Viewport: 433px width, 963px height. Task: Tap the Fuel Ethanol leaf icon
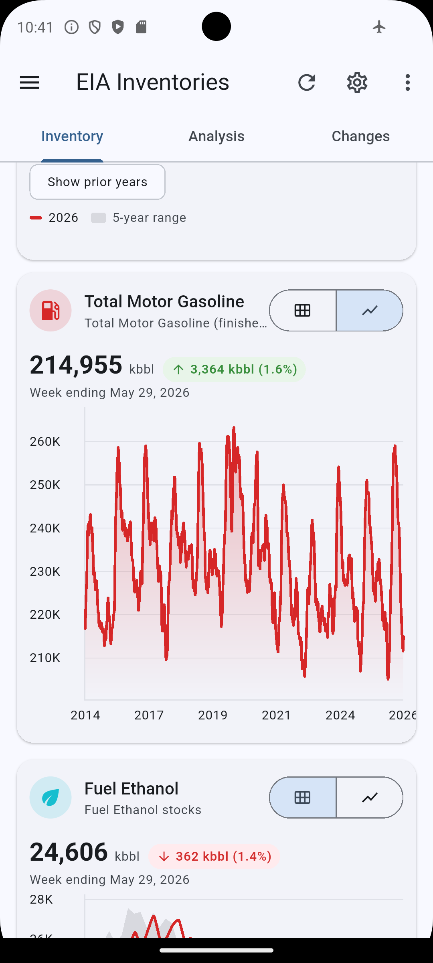[x=51, y=798]
